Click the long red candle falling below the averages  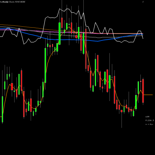[86, 49]
